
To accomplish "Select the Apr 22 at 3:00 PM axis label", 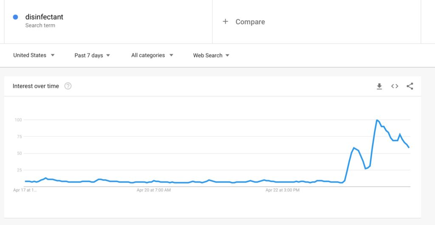I will point(282,190).
